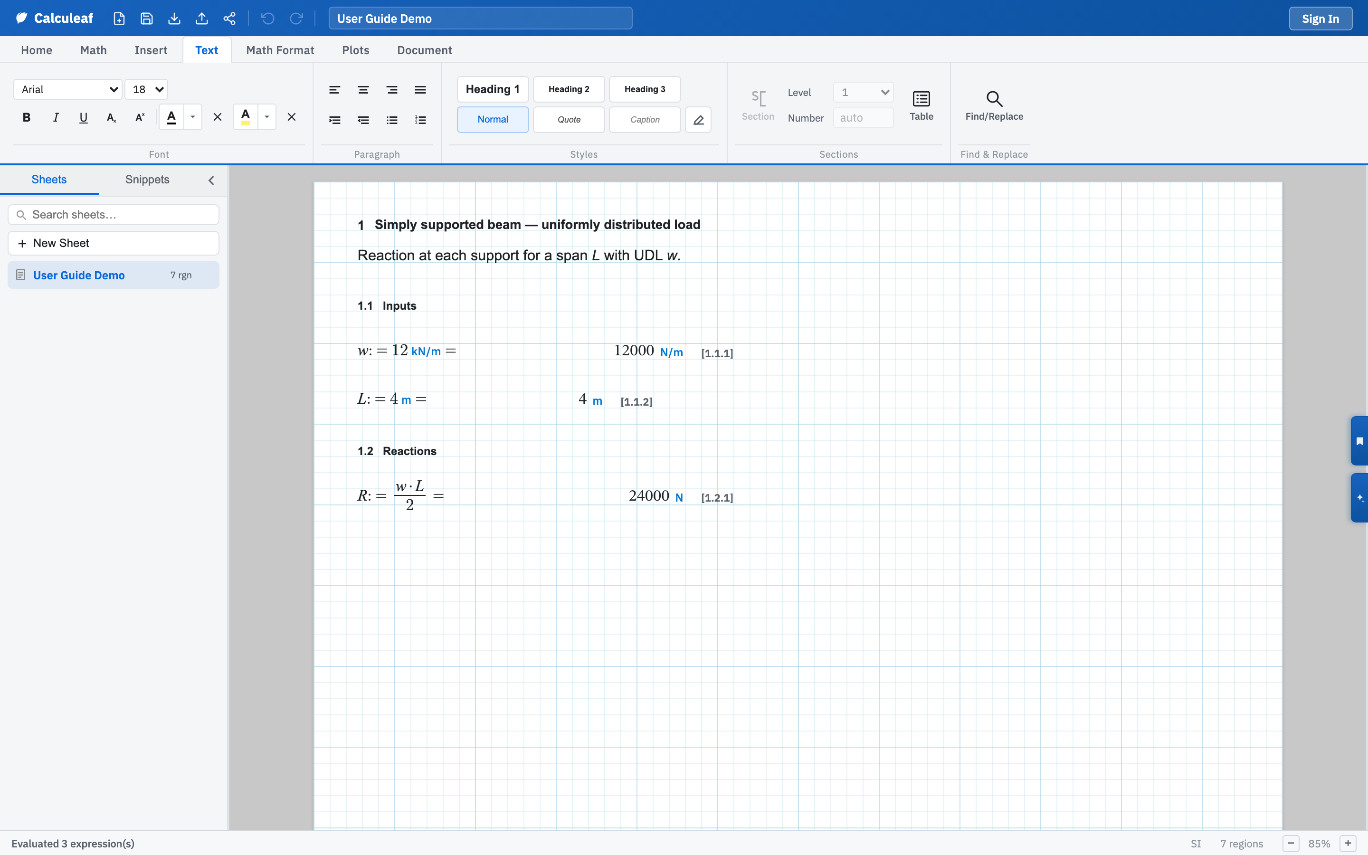
Task: Switch to the Math ribbon tab
Action: 93,50
